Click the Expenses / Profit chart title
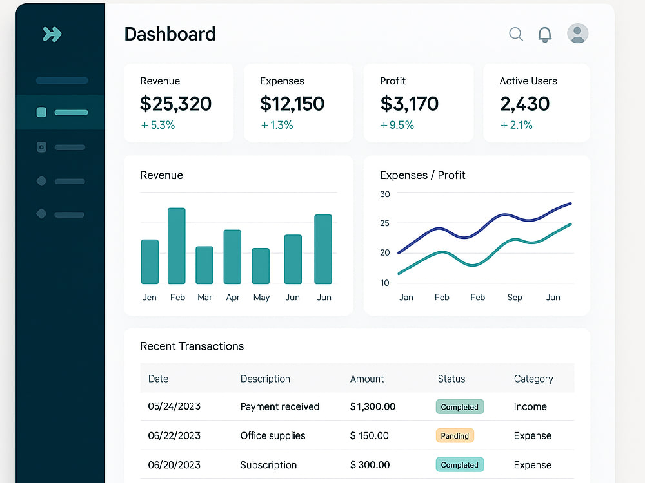Image resolution: width=645 pixels, height=483 pixels. tap(422, 175)
